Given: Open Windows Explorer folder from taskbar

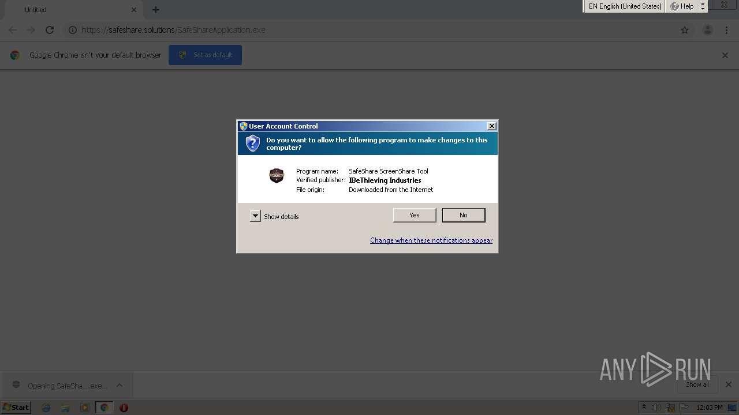Looking at the screenshot, I should [65, 408].
